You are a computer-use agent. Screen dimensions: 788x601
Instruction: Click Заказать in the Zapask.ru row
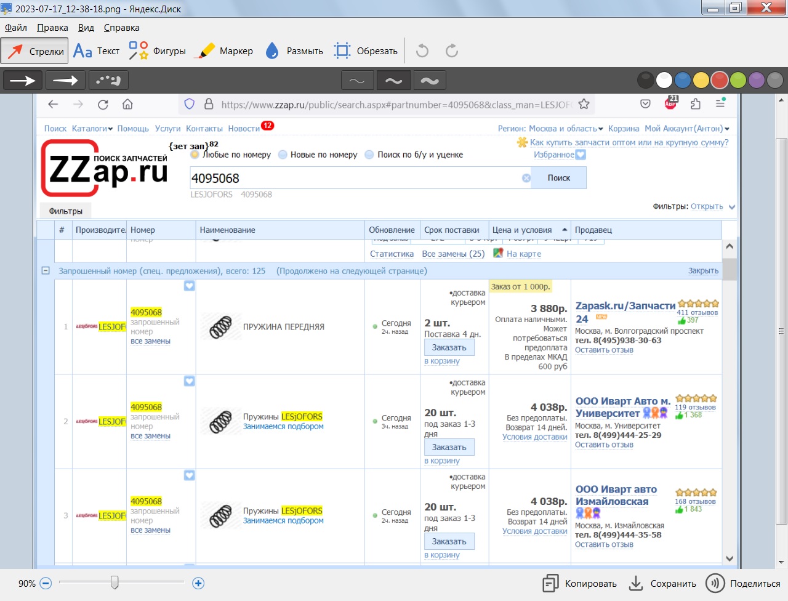tap(449, 348)
